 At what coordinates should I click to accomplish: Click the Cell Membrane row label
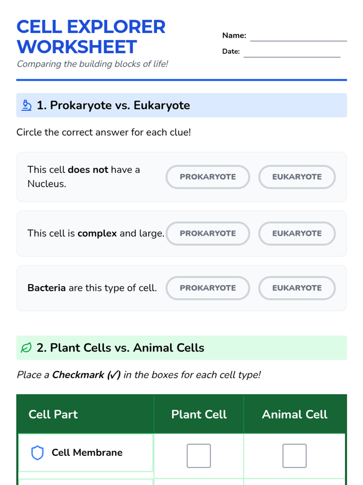[x=87, y=453]
